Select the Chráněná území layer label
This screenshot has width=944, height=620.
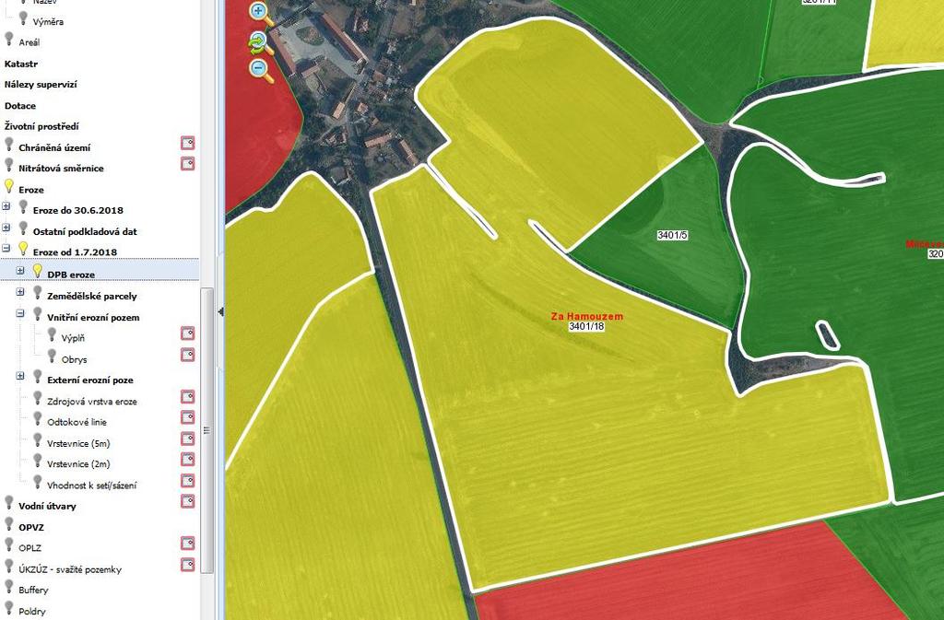click(x=54, y=148)
